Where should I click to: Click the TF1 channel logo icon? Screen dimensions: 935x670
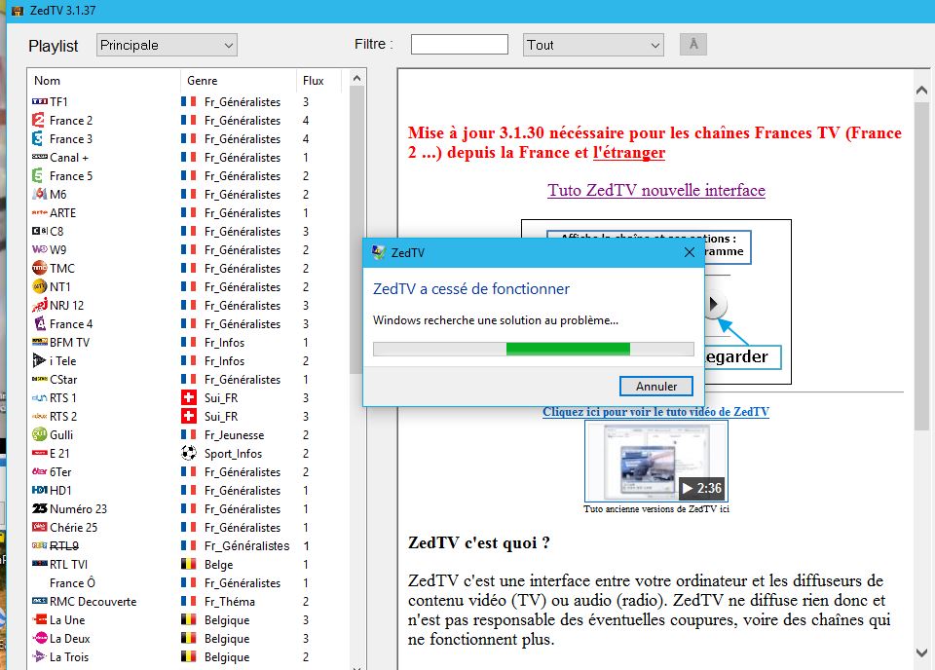point(40,101)
